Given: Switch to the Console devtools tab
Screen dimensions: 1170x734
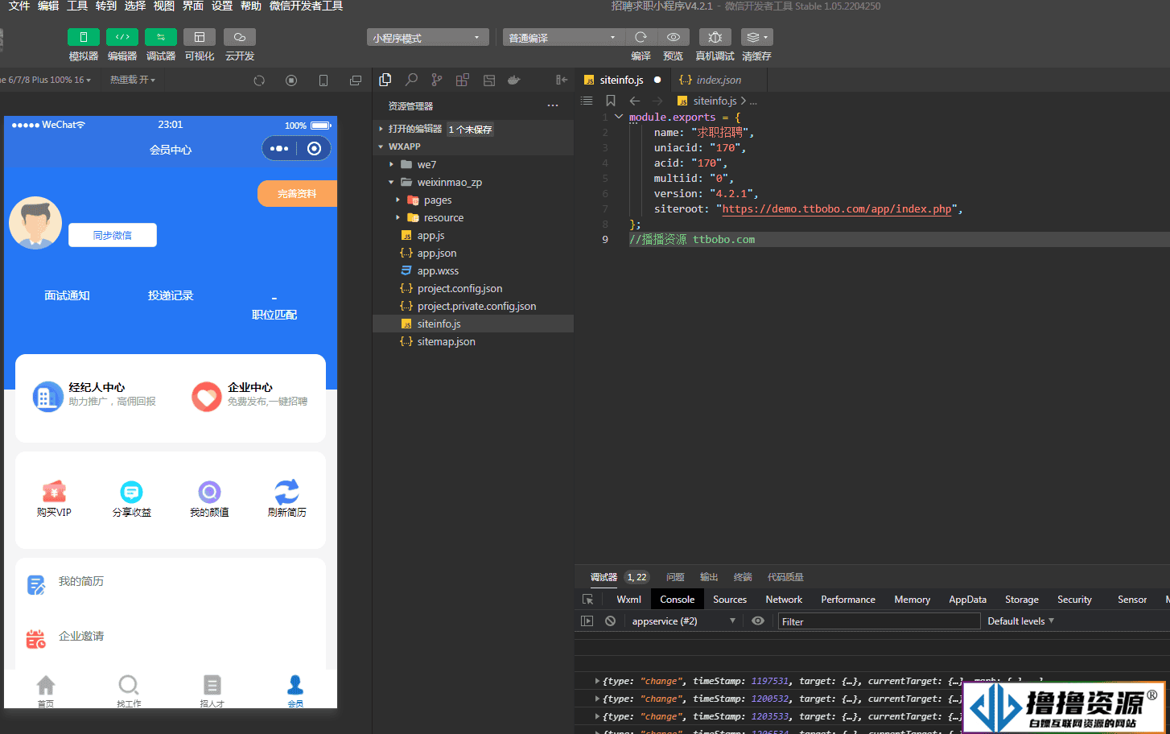Looking at the screenshot, I should point(677,600).
